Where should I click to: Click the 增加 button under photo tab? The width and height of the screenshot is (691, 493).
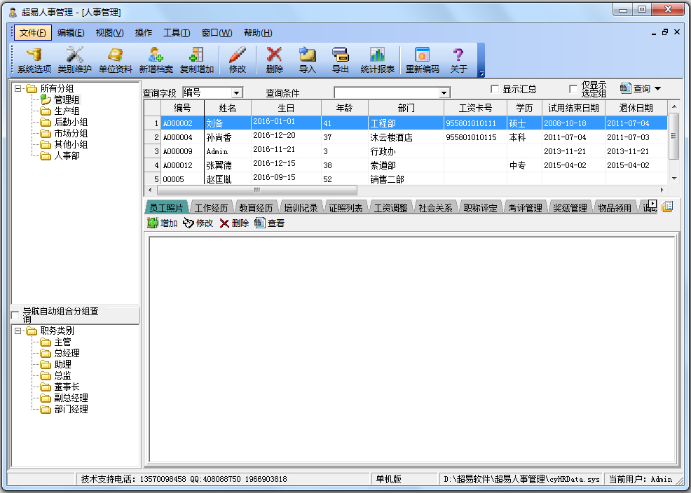162,223
